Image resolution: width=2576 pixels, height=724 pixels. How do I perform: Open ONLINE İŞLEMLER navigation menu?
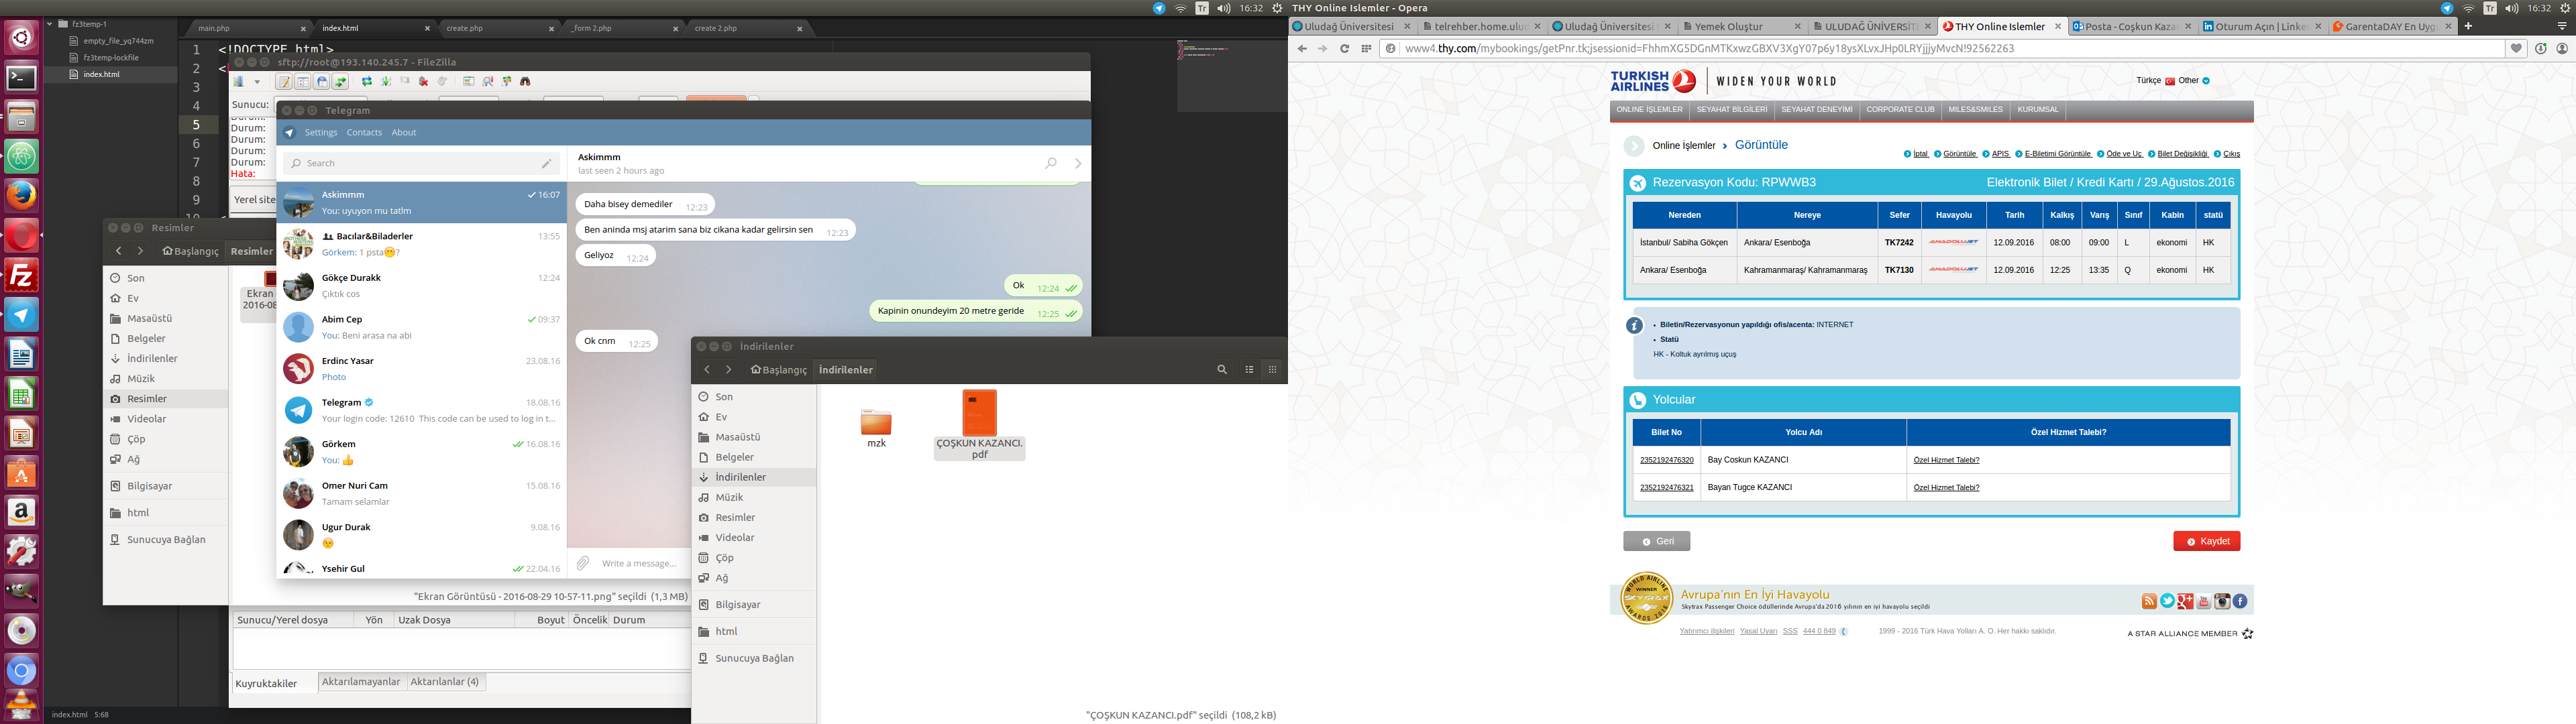(1649, 110)
